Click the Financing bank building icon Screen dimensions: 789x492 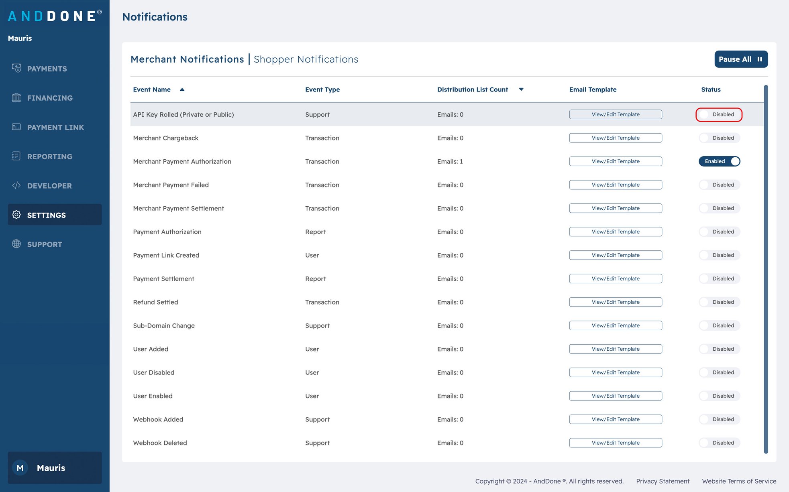coord(16,98)
